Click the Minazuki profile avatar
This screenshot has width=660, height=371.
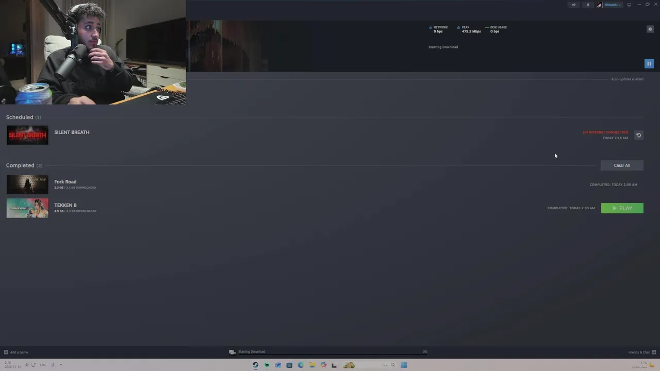tap(599, 5)
